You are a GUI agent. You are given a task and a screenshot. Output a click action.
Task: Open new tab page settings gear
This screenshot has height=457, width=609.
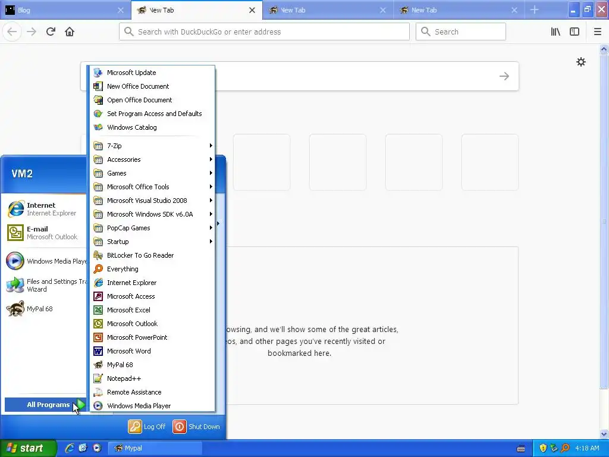tap(581, 62)
